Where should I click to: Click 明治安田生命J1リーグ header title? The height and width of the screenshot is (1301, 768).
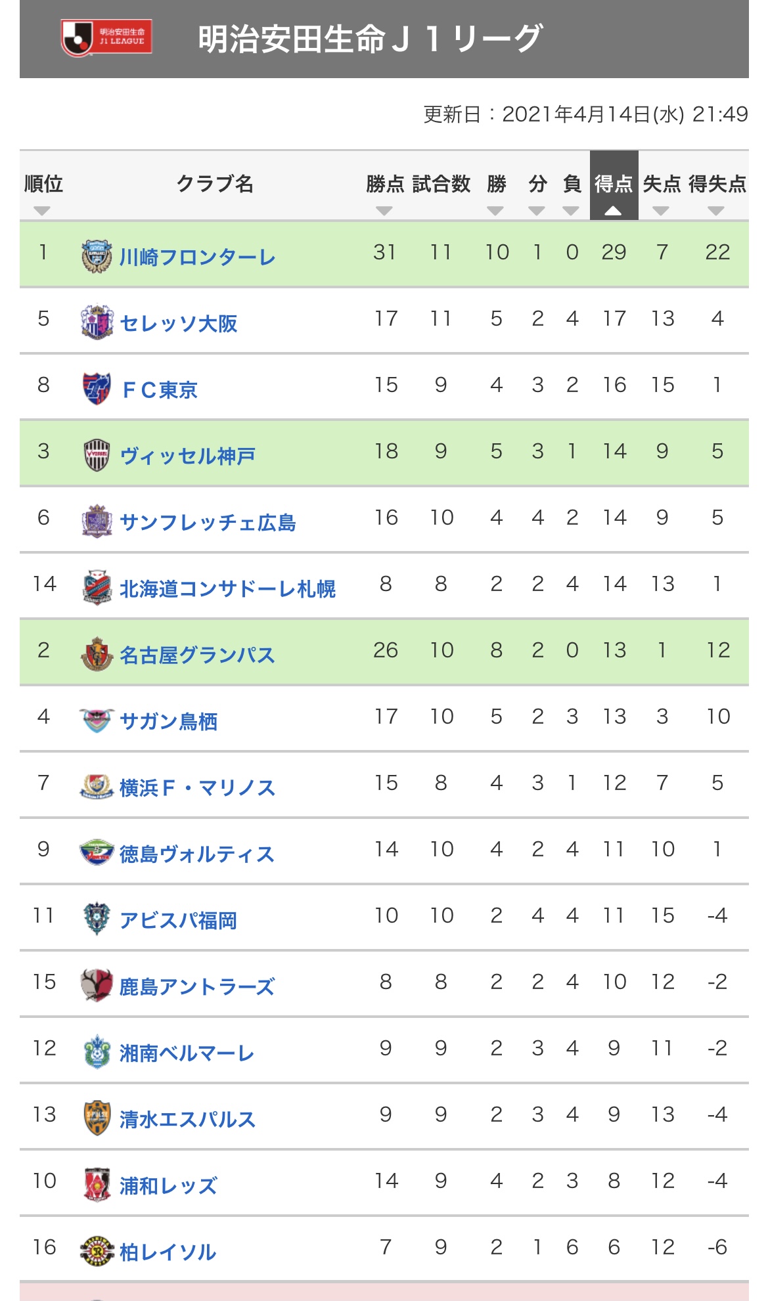coord(370,38)
